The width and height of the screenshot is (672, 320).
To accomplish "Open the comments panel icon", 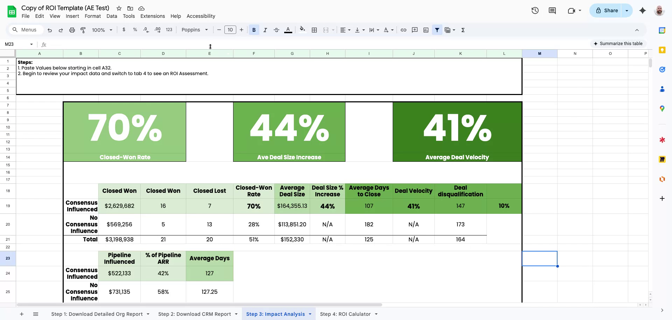I will point(552,10).
